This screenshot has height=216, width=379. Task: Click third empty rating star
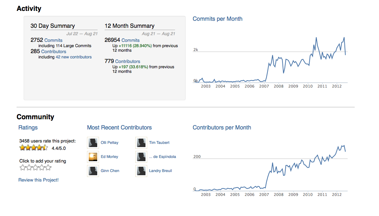pos(36,167)
